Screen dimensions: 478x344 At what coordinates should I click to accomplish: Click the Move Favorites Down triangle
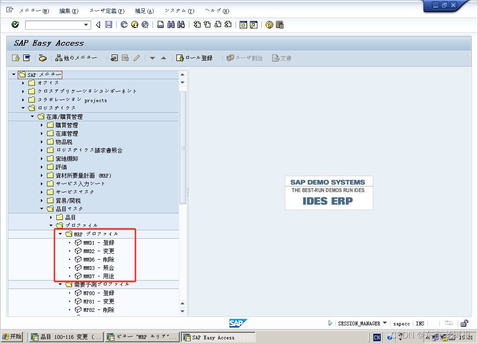point(152,58)
